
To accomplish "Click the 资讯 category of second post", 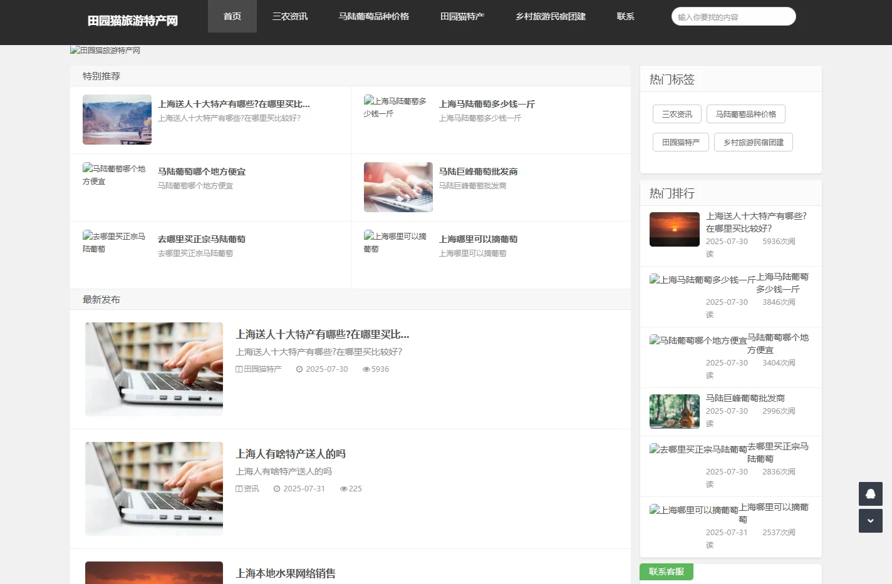I will (x=251, y=489).
